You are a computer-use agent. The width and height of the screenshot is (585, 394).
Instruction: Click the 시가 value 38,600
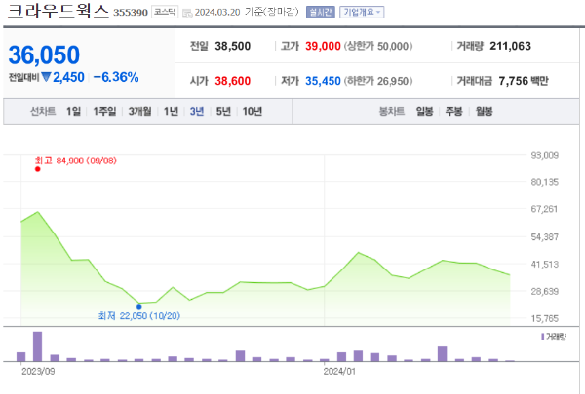232,81
